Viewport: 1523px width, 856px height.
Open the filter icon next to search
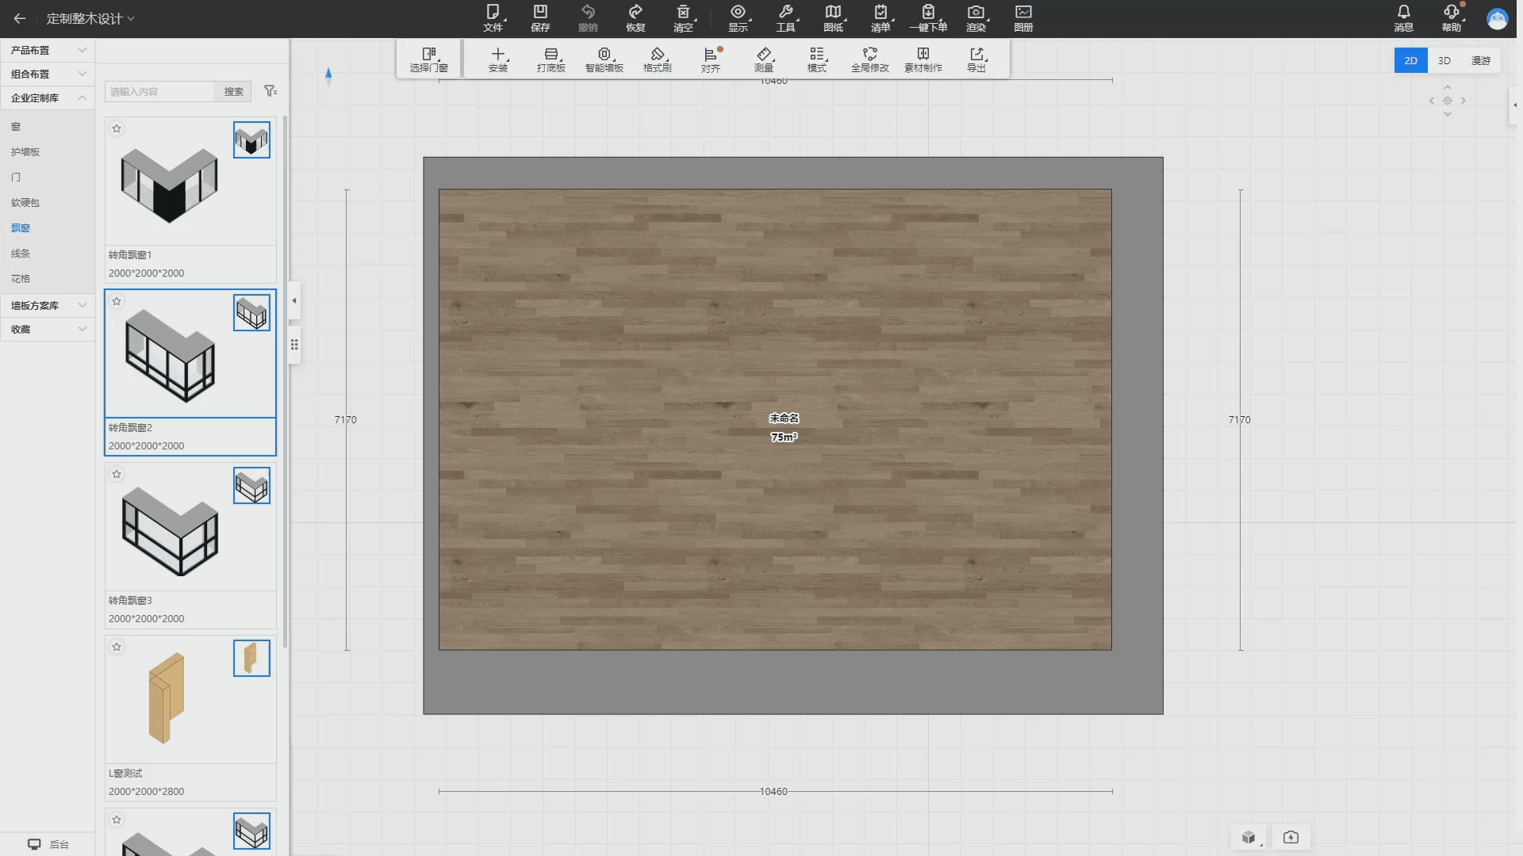coord(270,91)
